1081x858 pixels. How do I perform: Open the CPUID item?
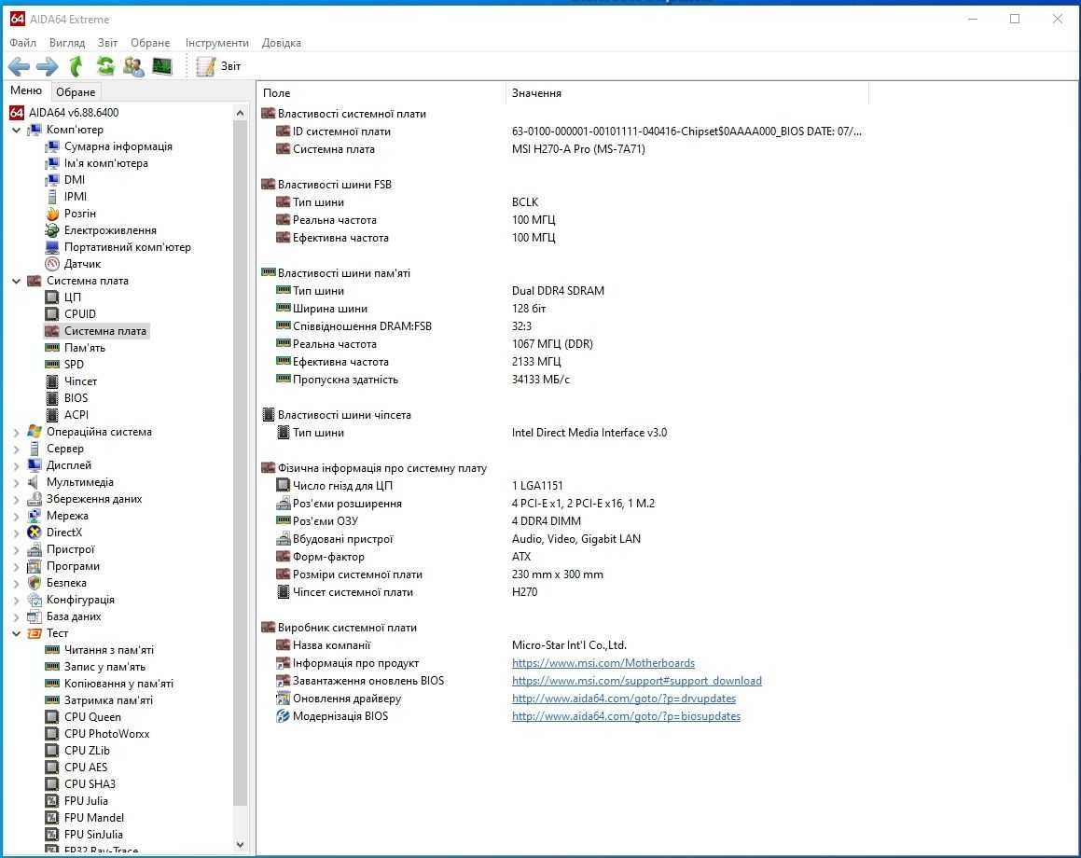80,314
